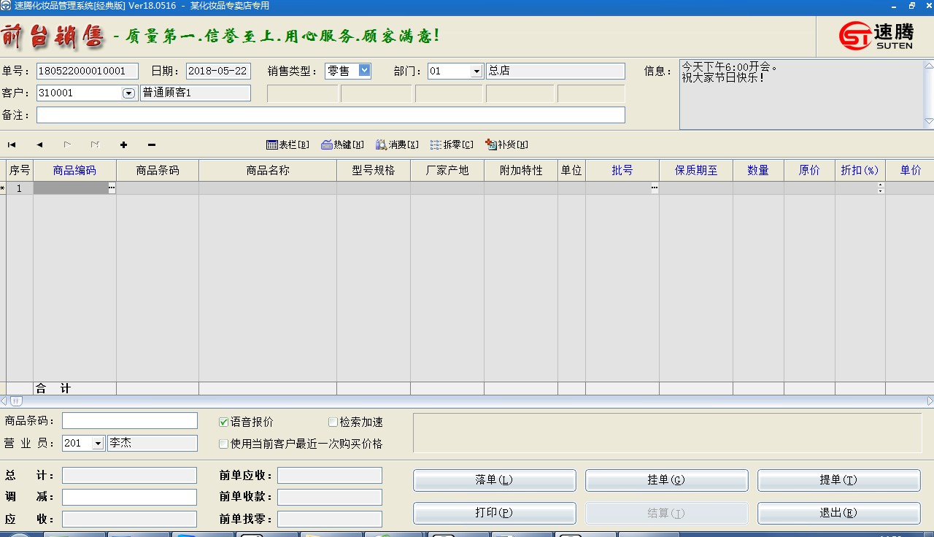Click the 结算(I) checkout button

(x=667, y=513)
